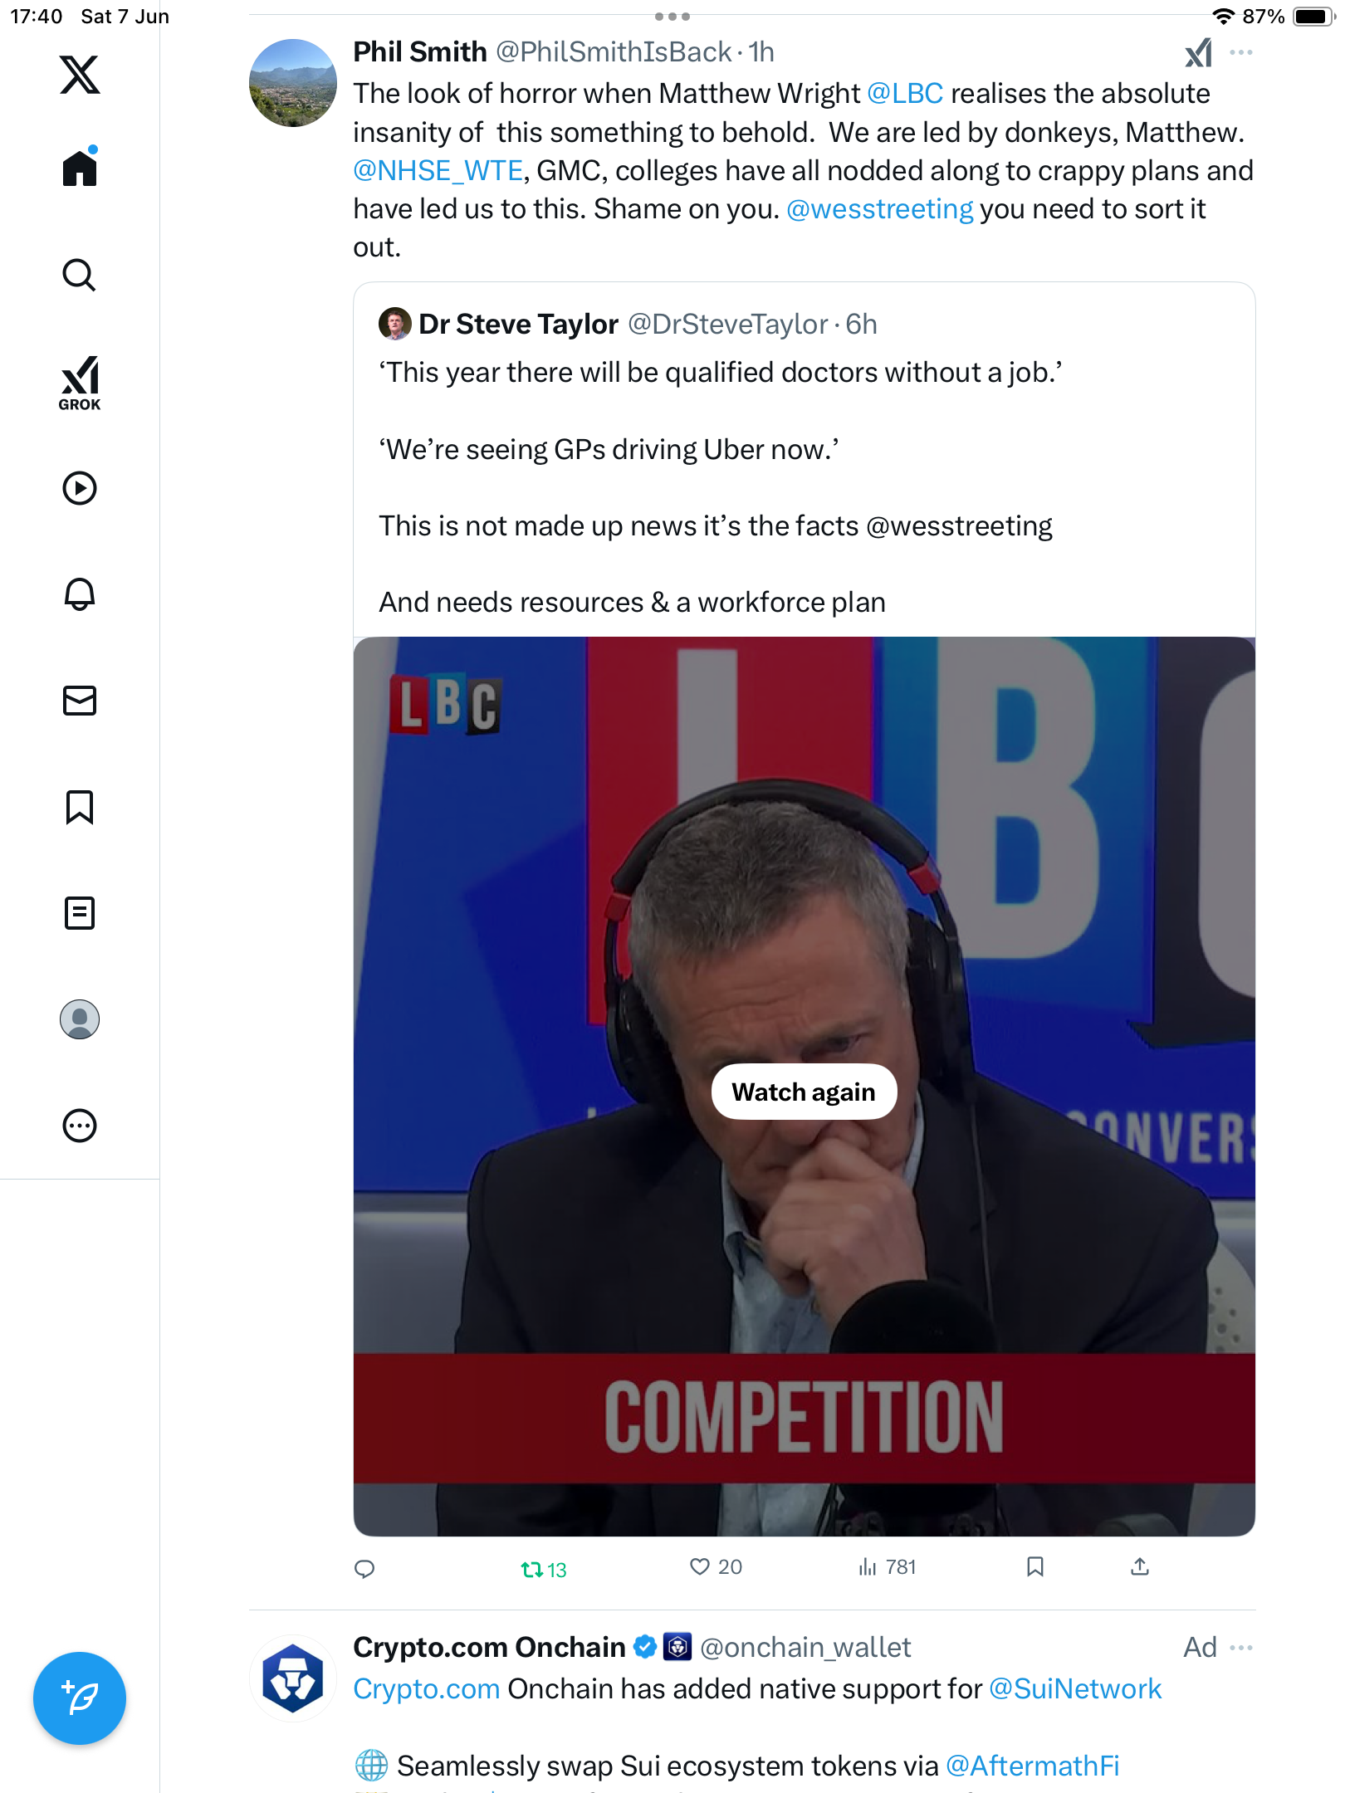Undo the retweet with 13 reposts
This screenshot has height=1793, width=1345.
(x=544, y=1569)
